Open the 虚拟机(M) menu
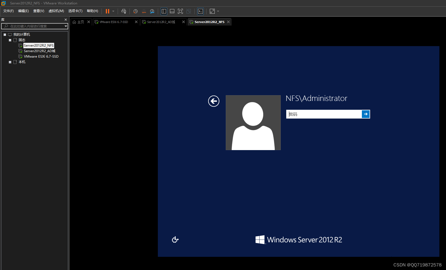 (56, 11)
